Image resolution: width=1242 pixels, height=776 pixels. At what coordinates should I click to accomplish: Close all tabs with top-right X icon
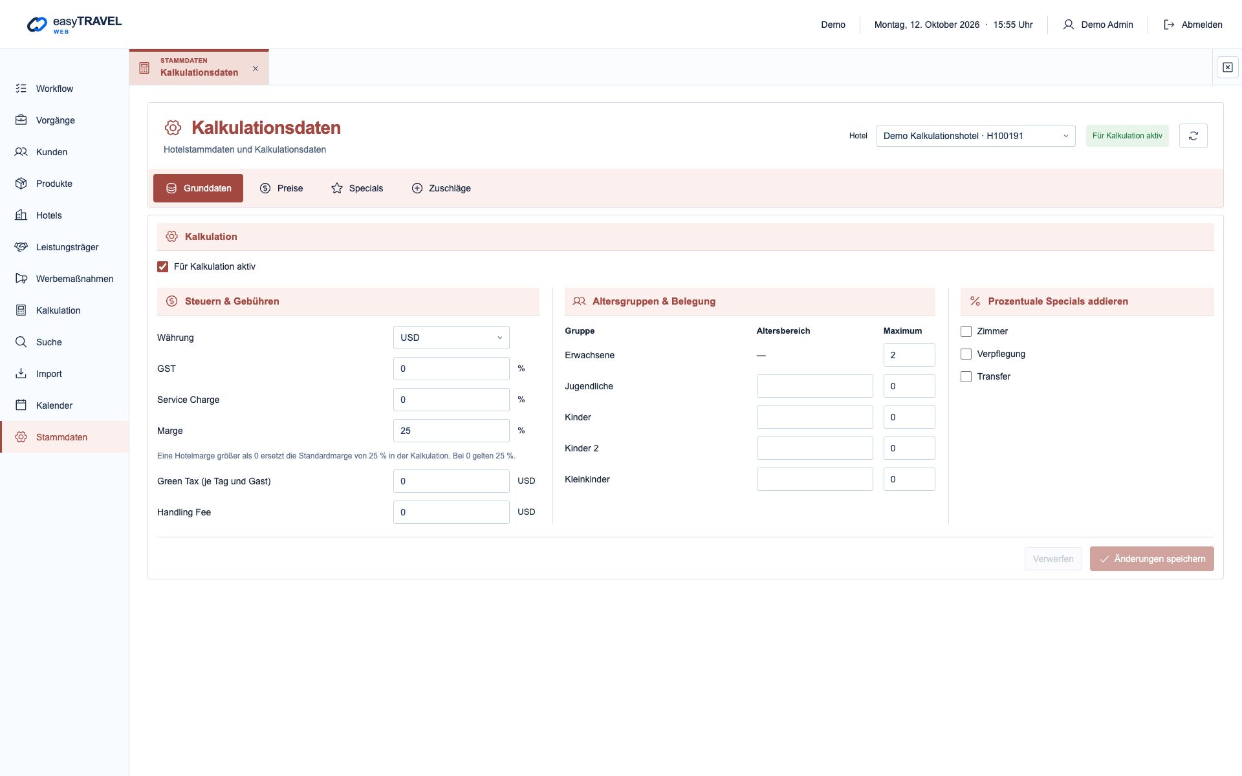[1227, 67]
